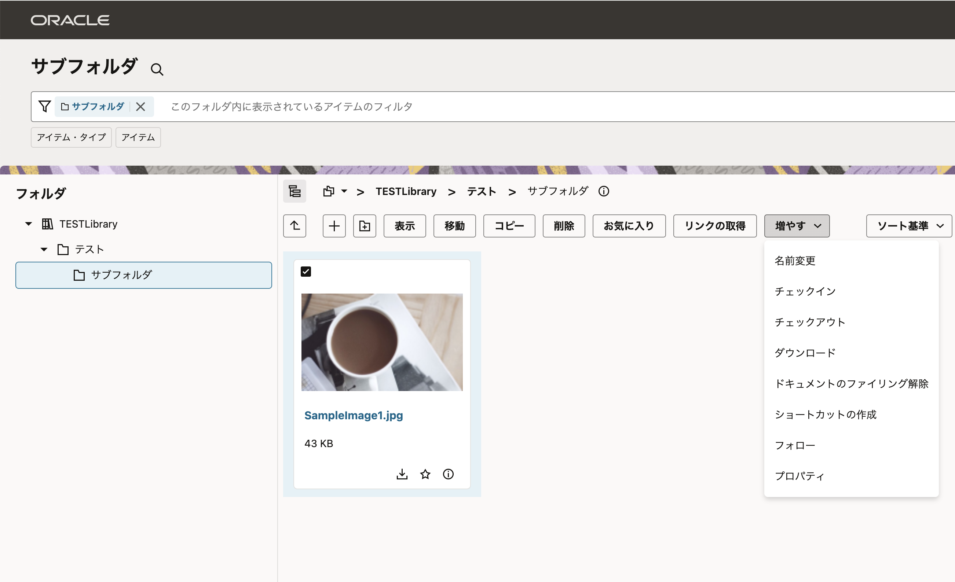This screenshot has width=955, height=582.
Task: Click info icon next to サブフォルダ breadcrumb
Action: (x=603, y=191)
